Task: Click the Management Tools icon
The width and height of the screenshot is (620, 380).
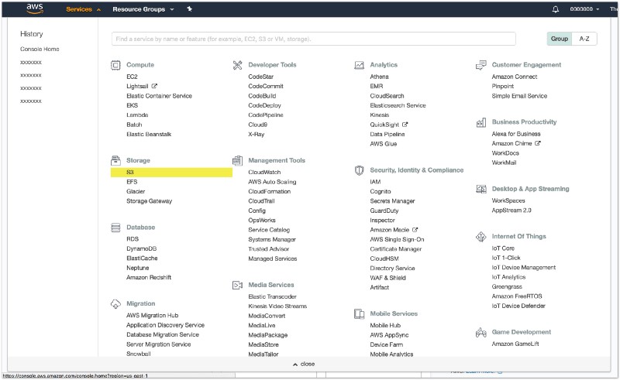Action: click(237, 160)
